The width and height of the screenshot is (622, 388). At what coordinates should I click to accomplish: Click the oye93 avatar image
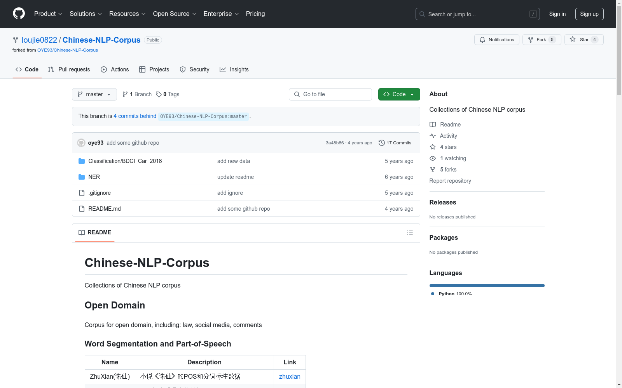tap(81, 143)
